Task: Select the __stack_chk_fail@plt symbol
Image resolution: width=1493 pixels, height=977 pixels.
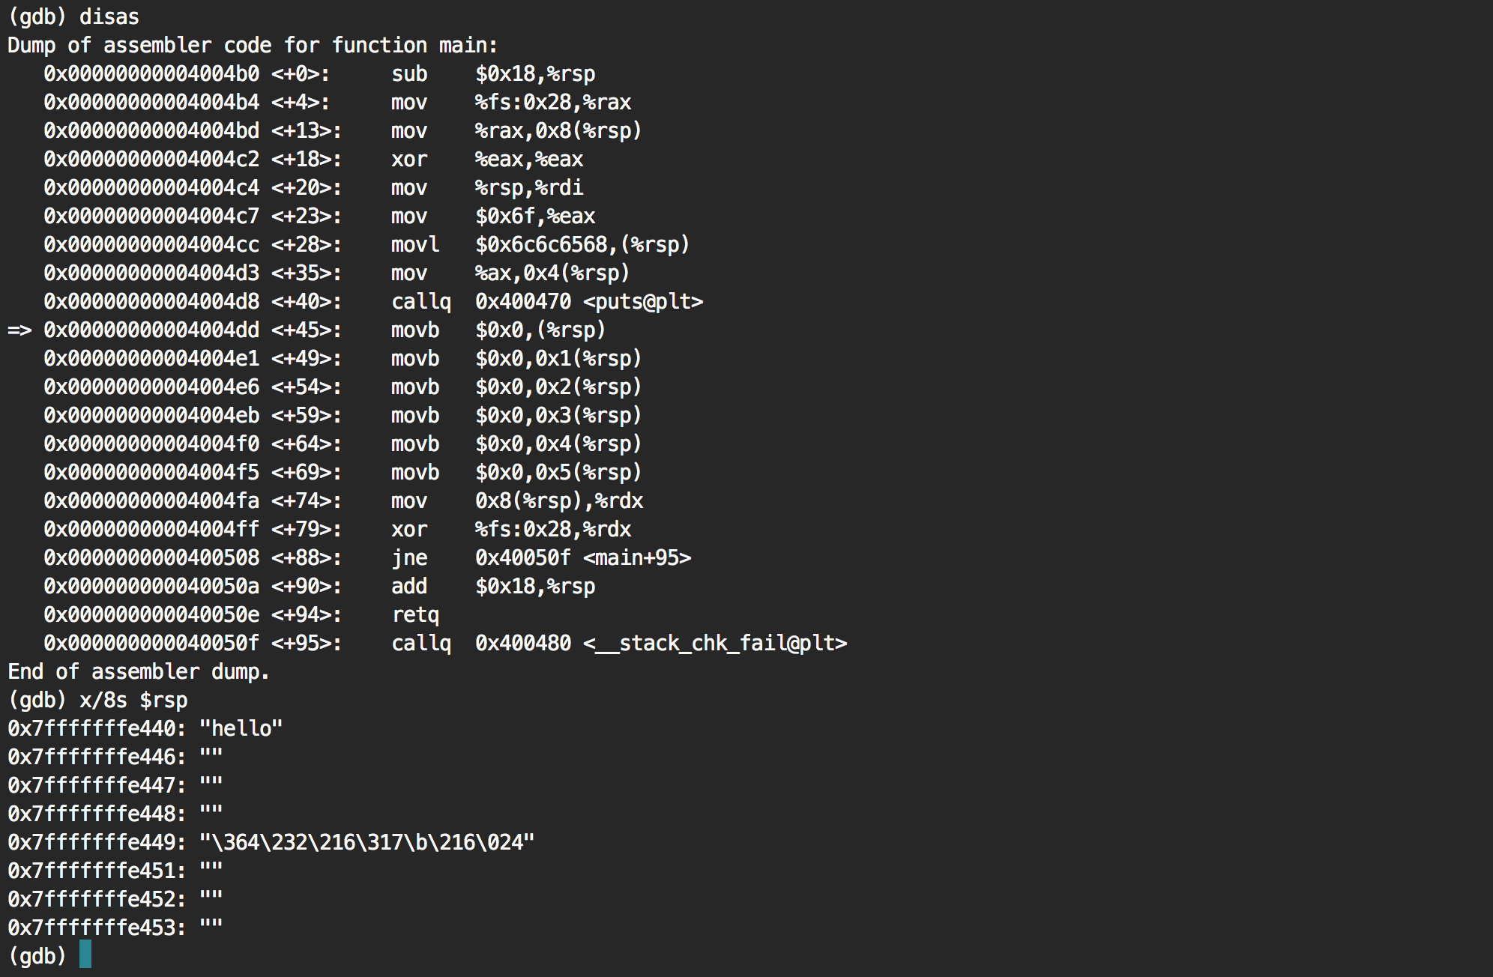Action: (x=715, y=644)
